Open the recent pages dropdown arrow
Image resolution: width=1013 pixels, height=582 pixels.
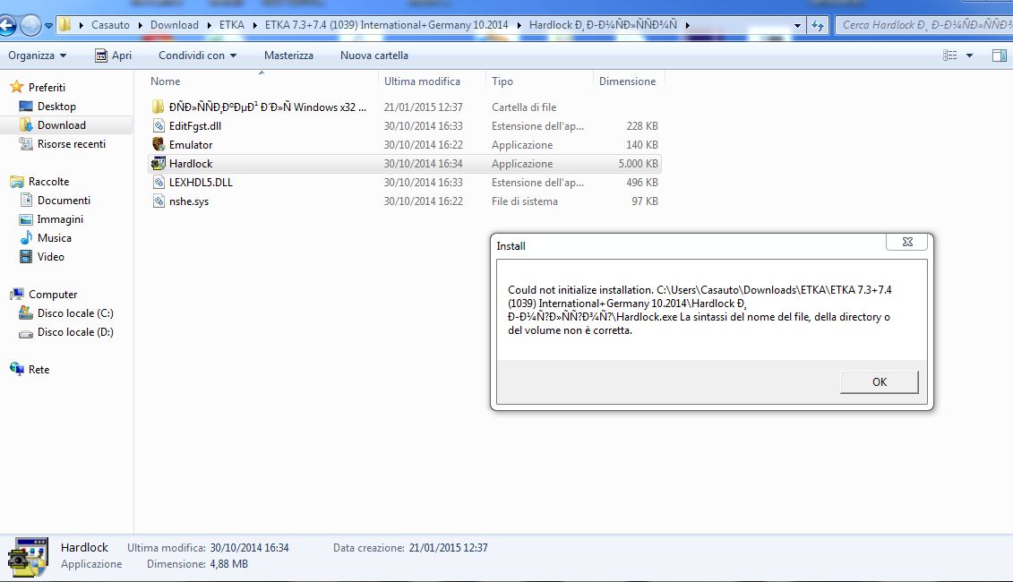(48, 26)
